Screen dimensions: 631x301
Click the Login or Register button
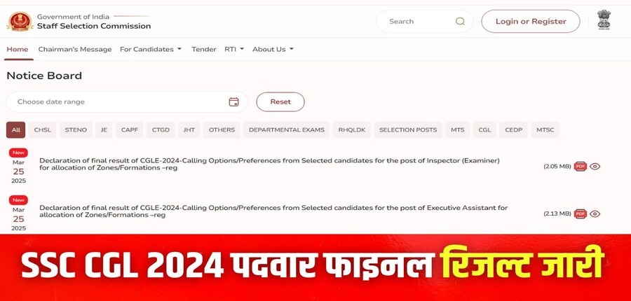(x=531, y=21)
